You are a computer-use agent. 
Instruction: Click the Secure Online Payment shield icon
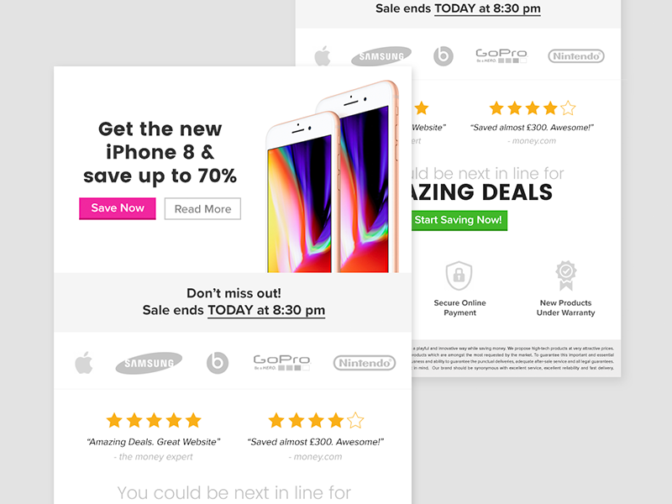click(x=459, y=276)
